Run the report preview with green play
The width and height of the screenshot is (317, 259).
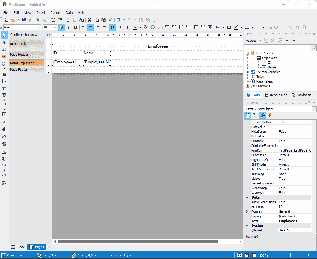point(38,20)
